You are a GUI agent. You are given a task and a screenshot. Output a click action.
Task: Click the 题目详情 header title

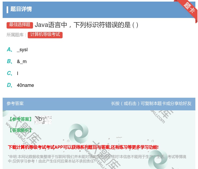click(x=21, y=9)
